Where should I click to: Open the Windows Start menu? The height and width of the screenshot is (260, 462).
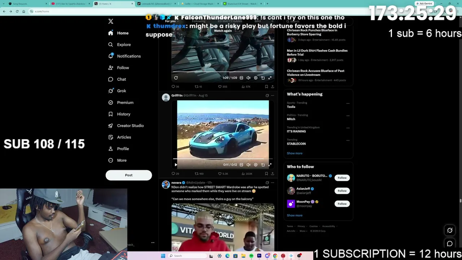pyautogui.click(x=163, y=256)
